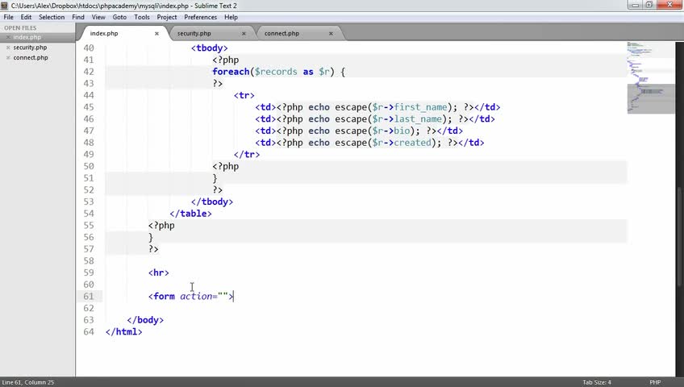Open the View menu
684x387 pixels.
tap(98, 17)
